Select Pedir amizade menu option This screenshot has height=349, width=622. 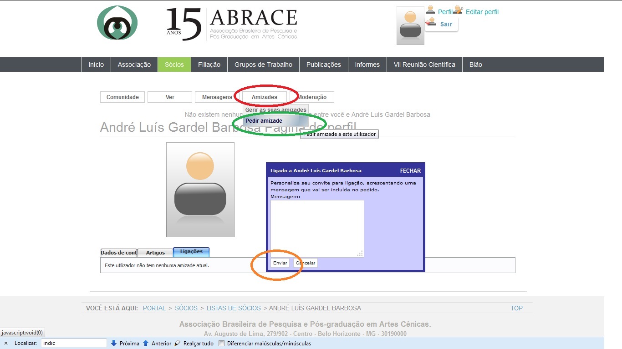pos(264,121)
